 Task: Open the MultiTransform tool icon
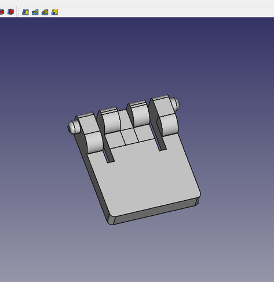54,12
